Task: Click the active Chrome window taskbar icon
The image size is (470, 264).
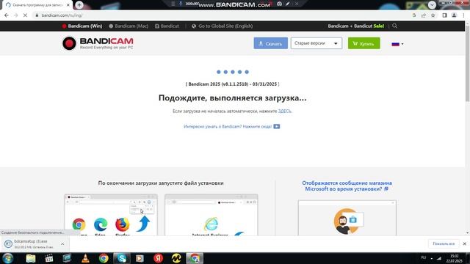Action: coord(195,258)
